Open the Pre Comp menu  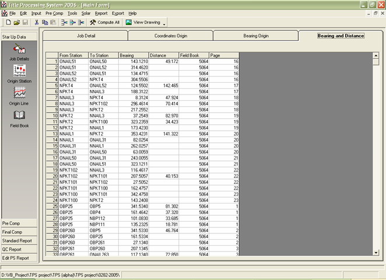point(54,13)
